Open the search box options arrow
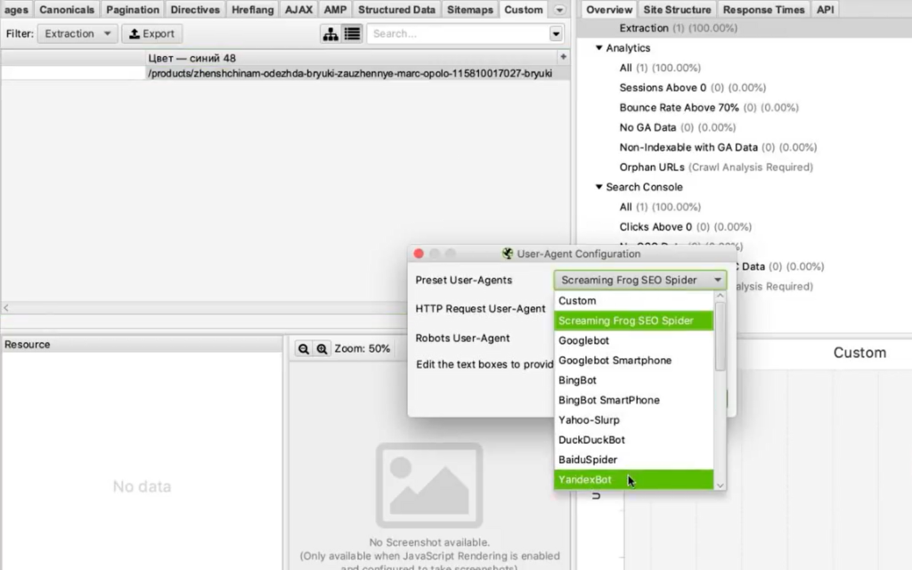 [x=557, y=34]
